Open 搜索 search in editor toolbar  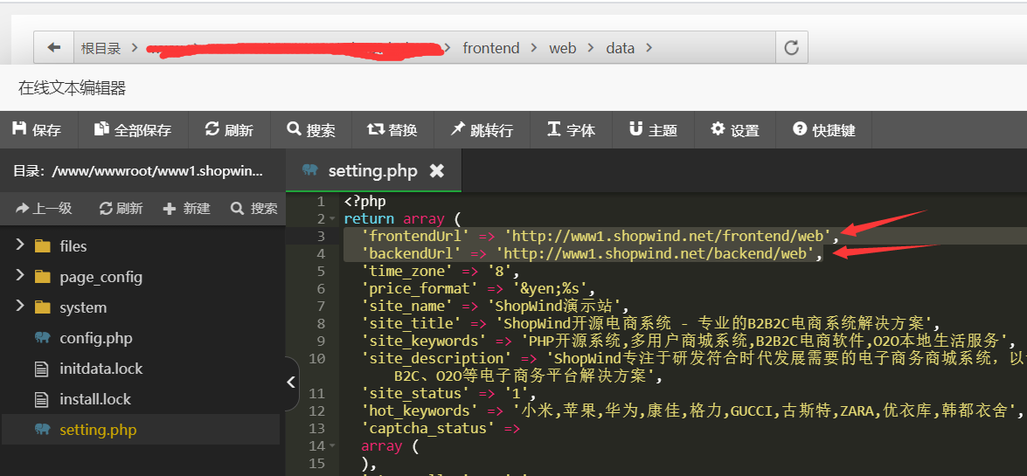pyautogui.click(x=311, y=129)
